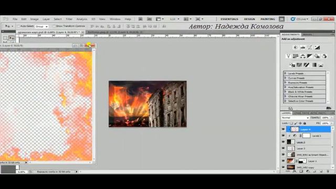Screen dimensions: 336x189
Task: Add an Exposure adjustment
Action: 317,47
